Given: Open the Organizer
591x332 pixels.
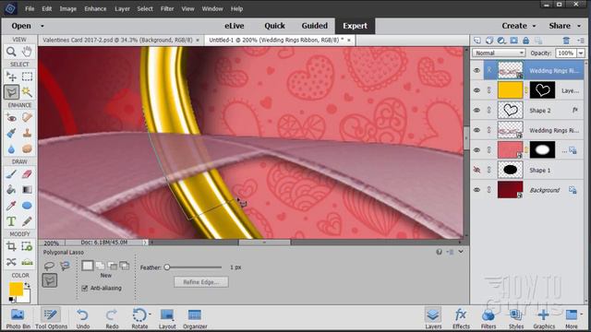Looking at the screenshot, I should (195, 318).
